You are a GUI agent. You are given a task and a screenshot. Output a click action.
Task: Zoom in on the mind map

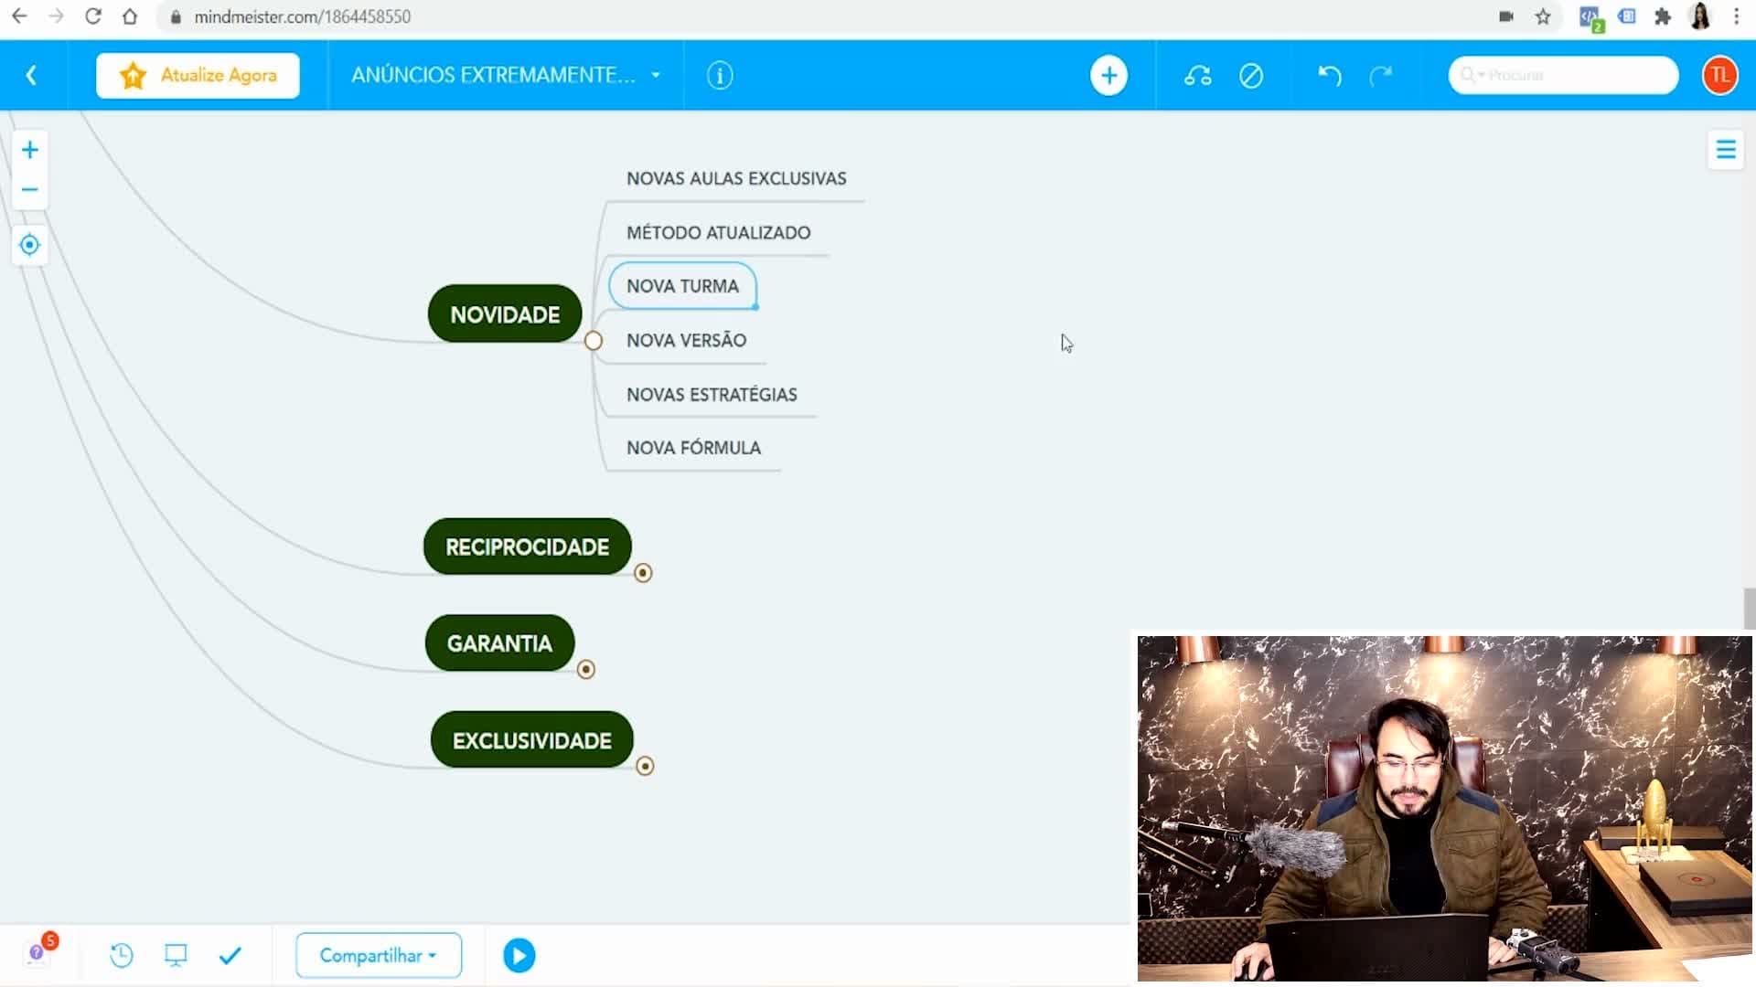pyautogui.click(x=30, y=150)
